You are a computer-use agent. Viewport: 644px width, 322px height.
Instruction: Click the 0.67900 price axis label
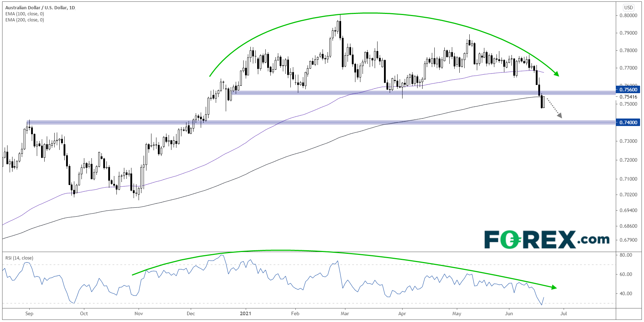click(x=628, y=240)
